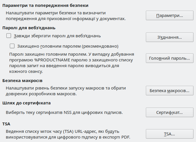Open the Сертифікат path chooser
Viewport: 196px width, 142px height.
tap(169, 112)
